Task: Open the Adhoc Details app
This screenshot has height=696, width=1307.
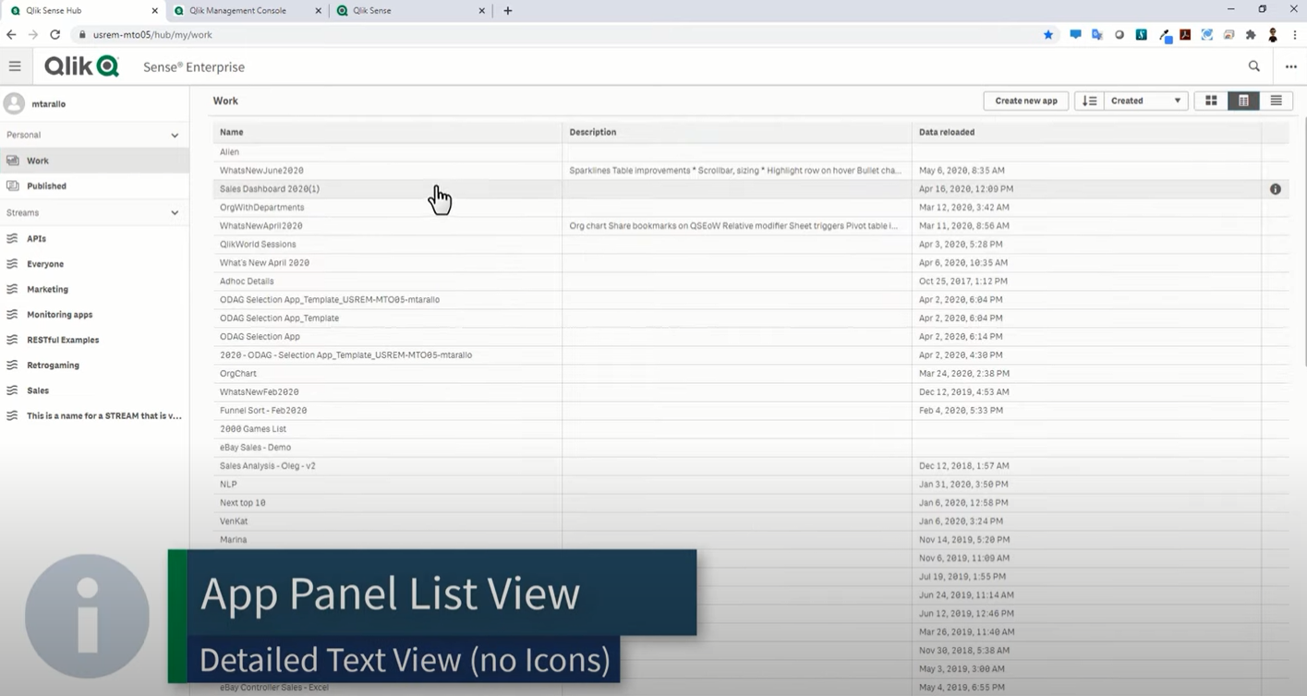Action: coord(751,282)
